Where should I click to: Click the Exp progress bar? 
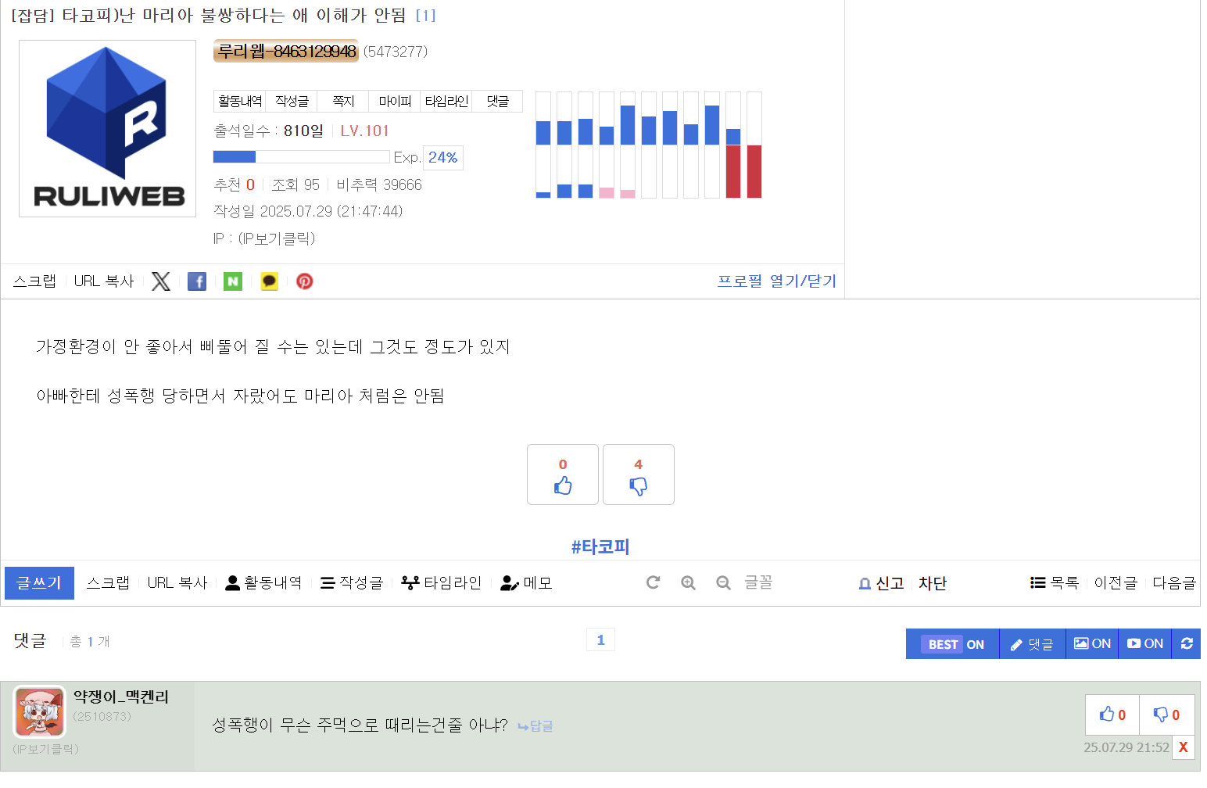[301, 157]
